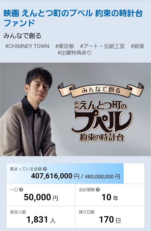Open the help icon beside 会計期間
The image size is (151, 231).
pos(98,189)
